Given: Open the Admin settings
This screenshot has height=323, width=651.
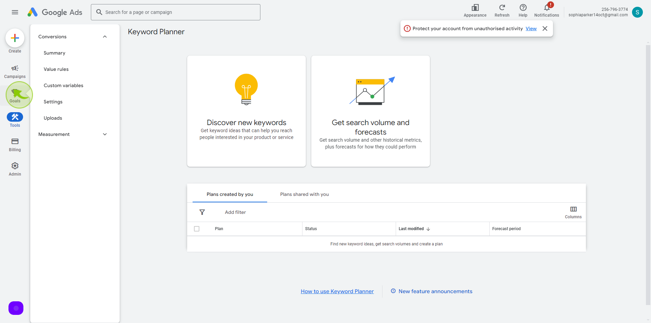Looking at the screenshot, I should point(15,169).
